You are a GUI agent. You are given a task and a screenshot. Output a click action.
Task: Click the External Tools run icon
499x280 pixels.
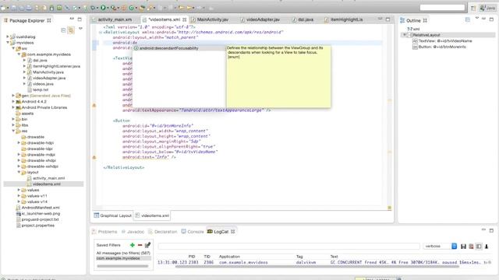(x=113, y=8)
